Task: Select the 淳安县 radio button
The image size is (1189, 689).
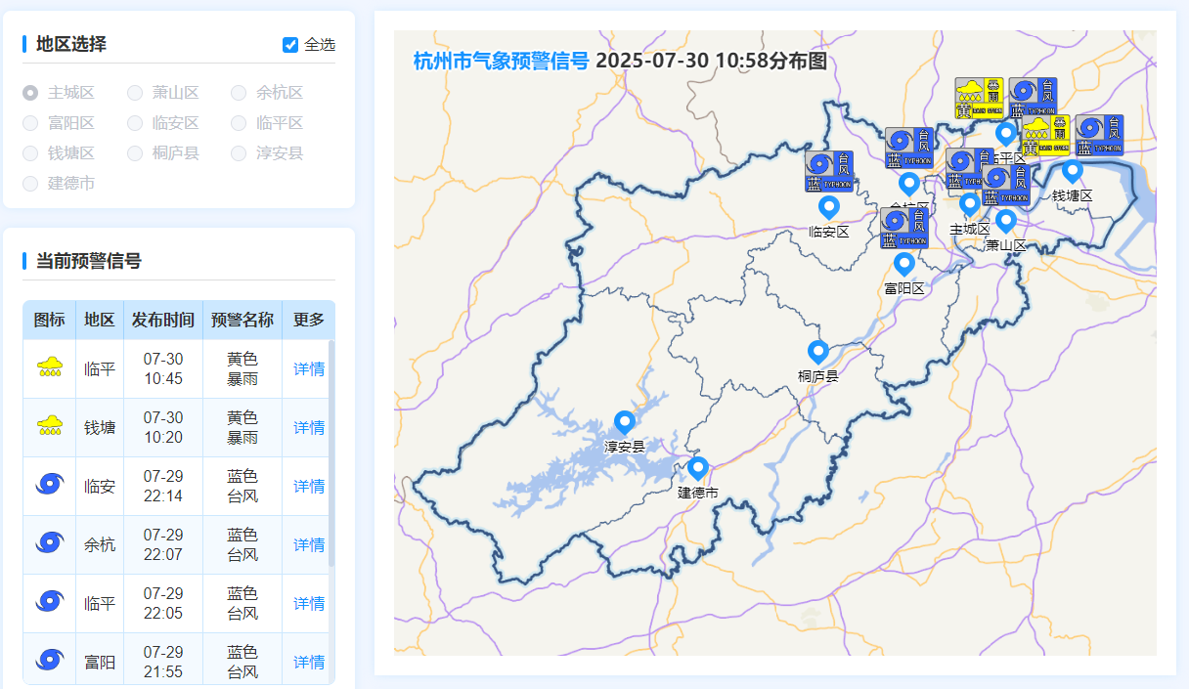Action: tap(239, 153)
